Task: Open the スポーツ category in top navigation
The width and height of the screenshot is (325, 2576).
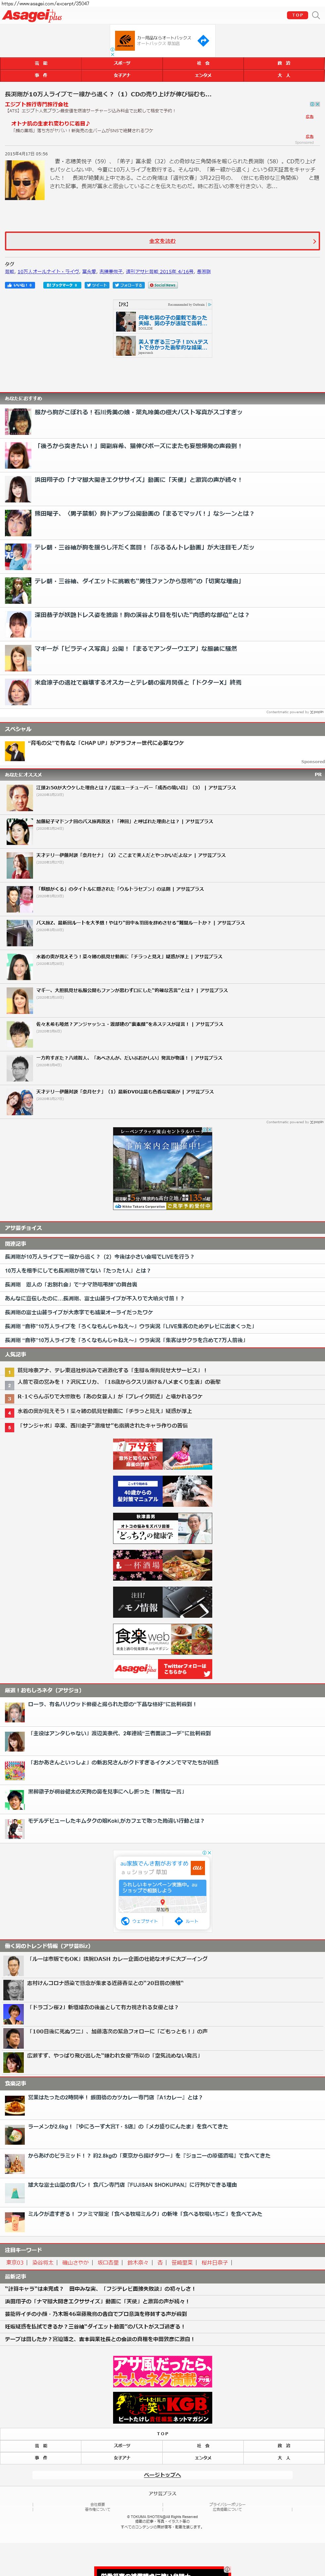Action: pos(122,63)
